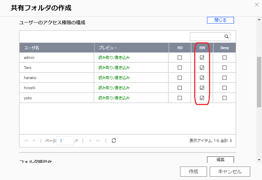The width and height of the screenshot is (262, 180).
Task: Go to last page icon
Action: coord(98,141)
